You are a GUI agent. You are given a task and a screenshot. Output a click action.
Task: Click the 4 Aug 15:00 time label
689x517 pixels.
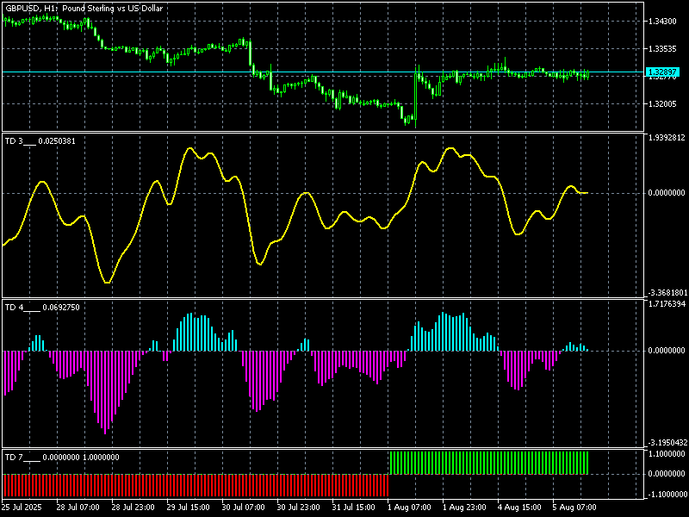(x=519, y=507)
